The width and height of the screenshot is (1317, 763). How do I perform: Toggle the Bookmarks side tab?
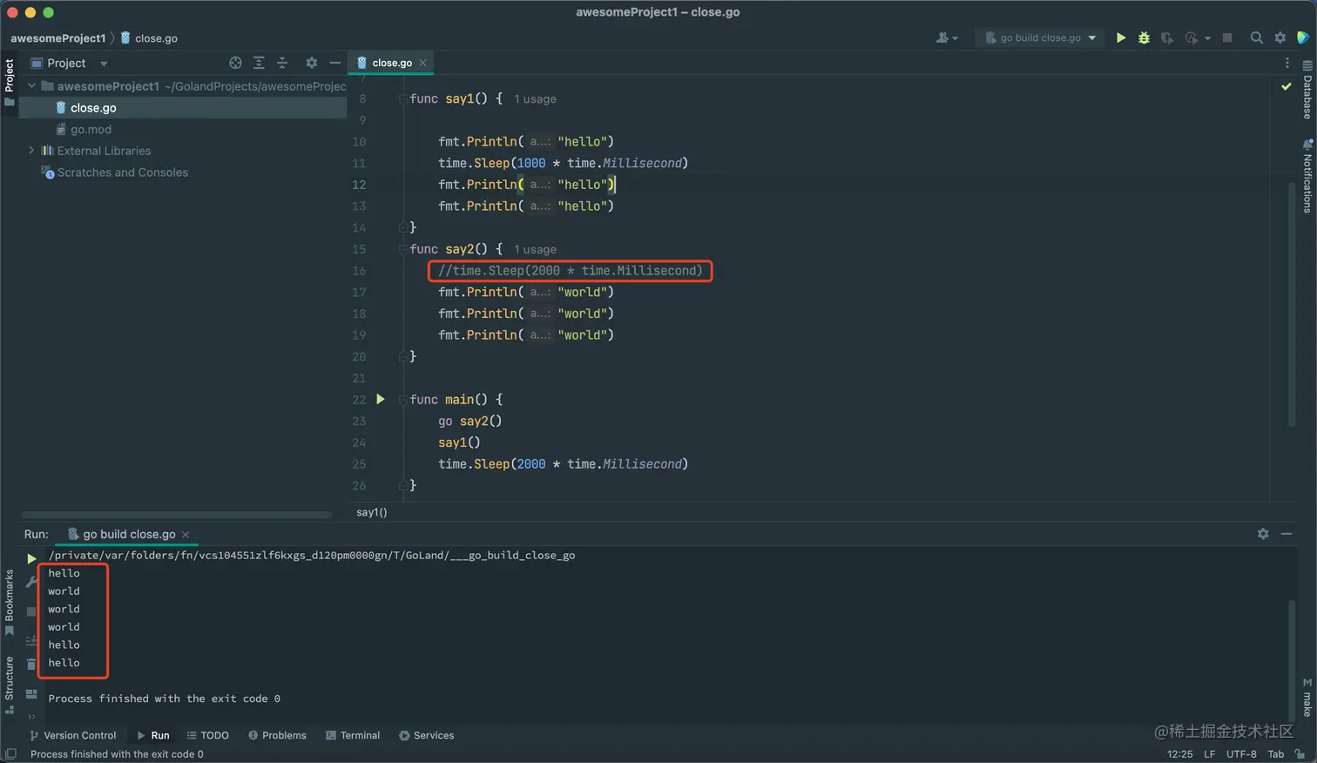[x=10, y=601]
